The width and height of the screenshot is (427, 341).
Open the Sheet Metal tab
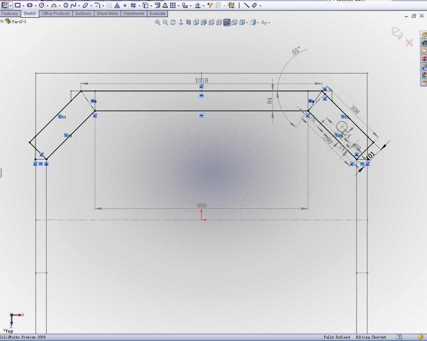pyautogui.click(x=107, y=14)
